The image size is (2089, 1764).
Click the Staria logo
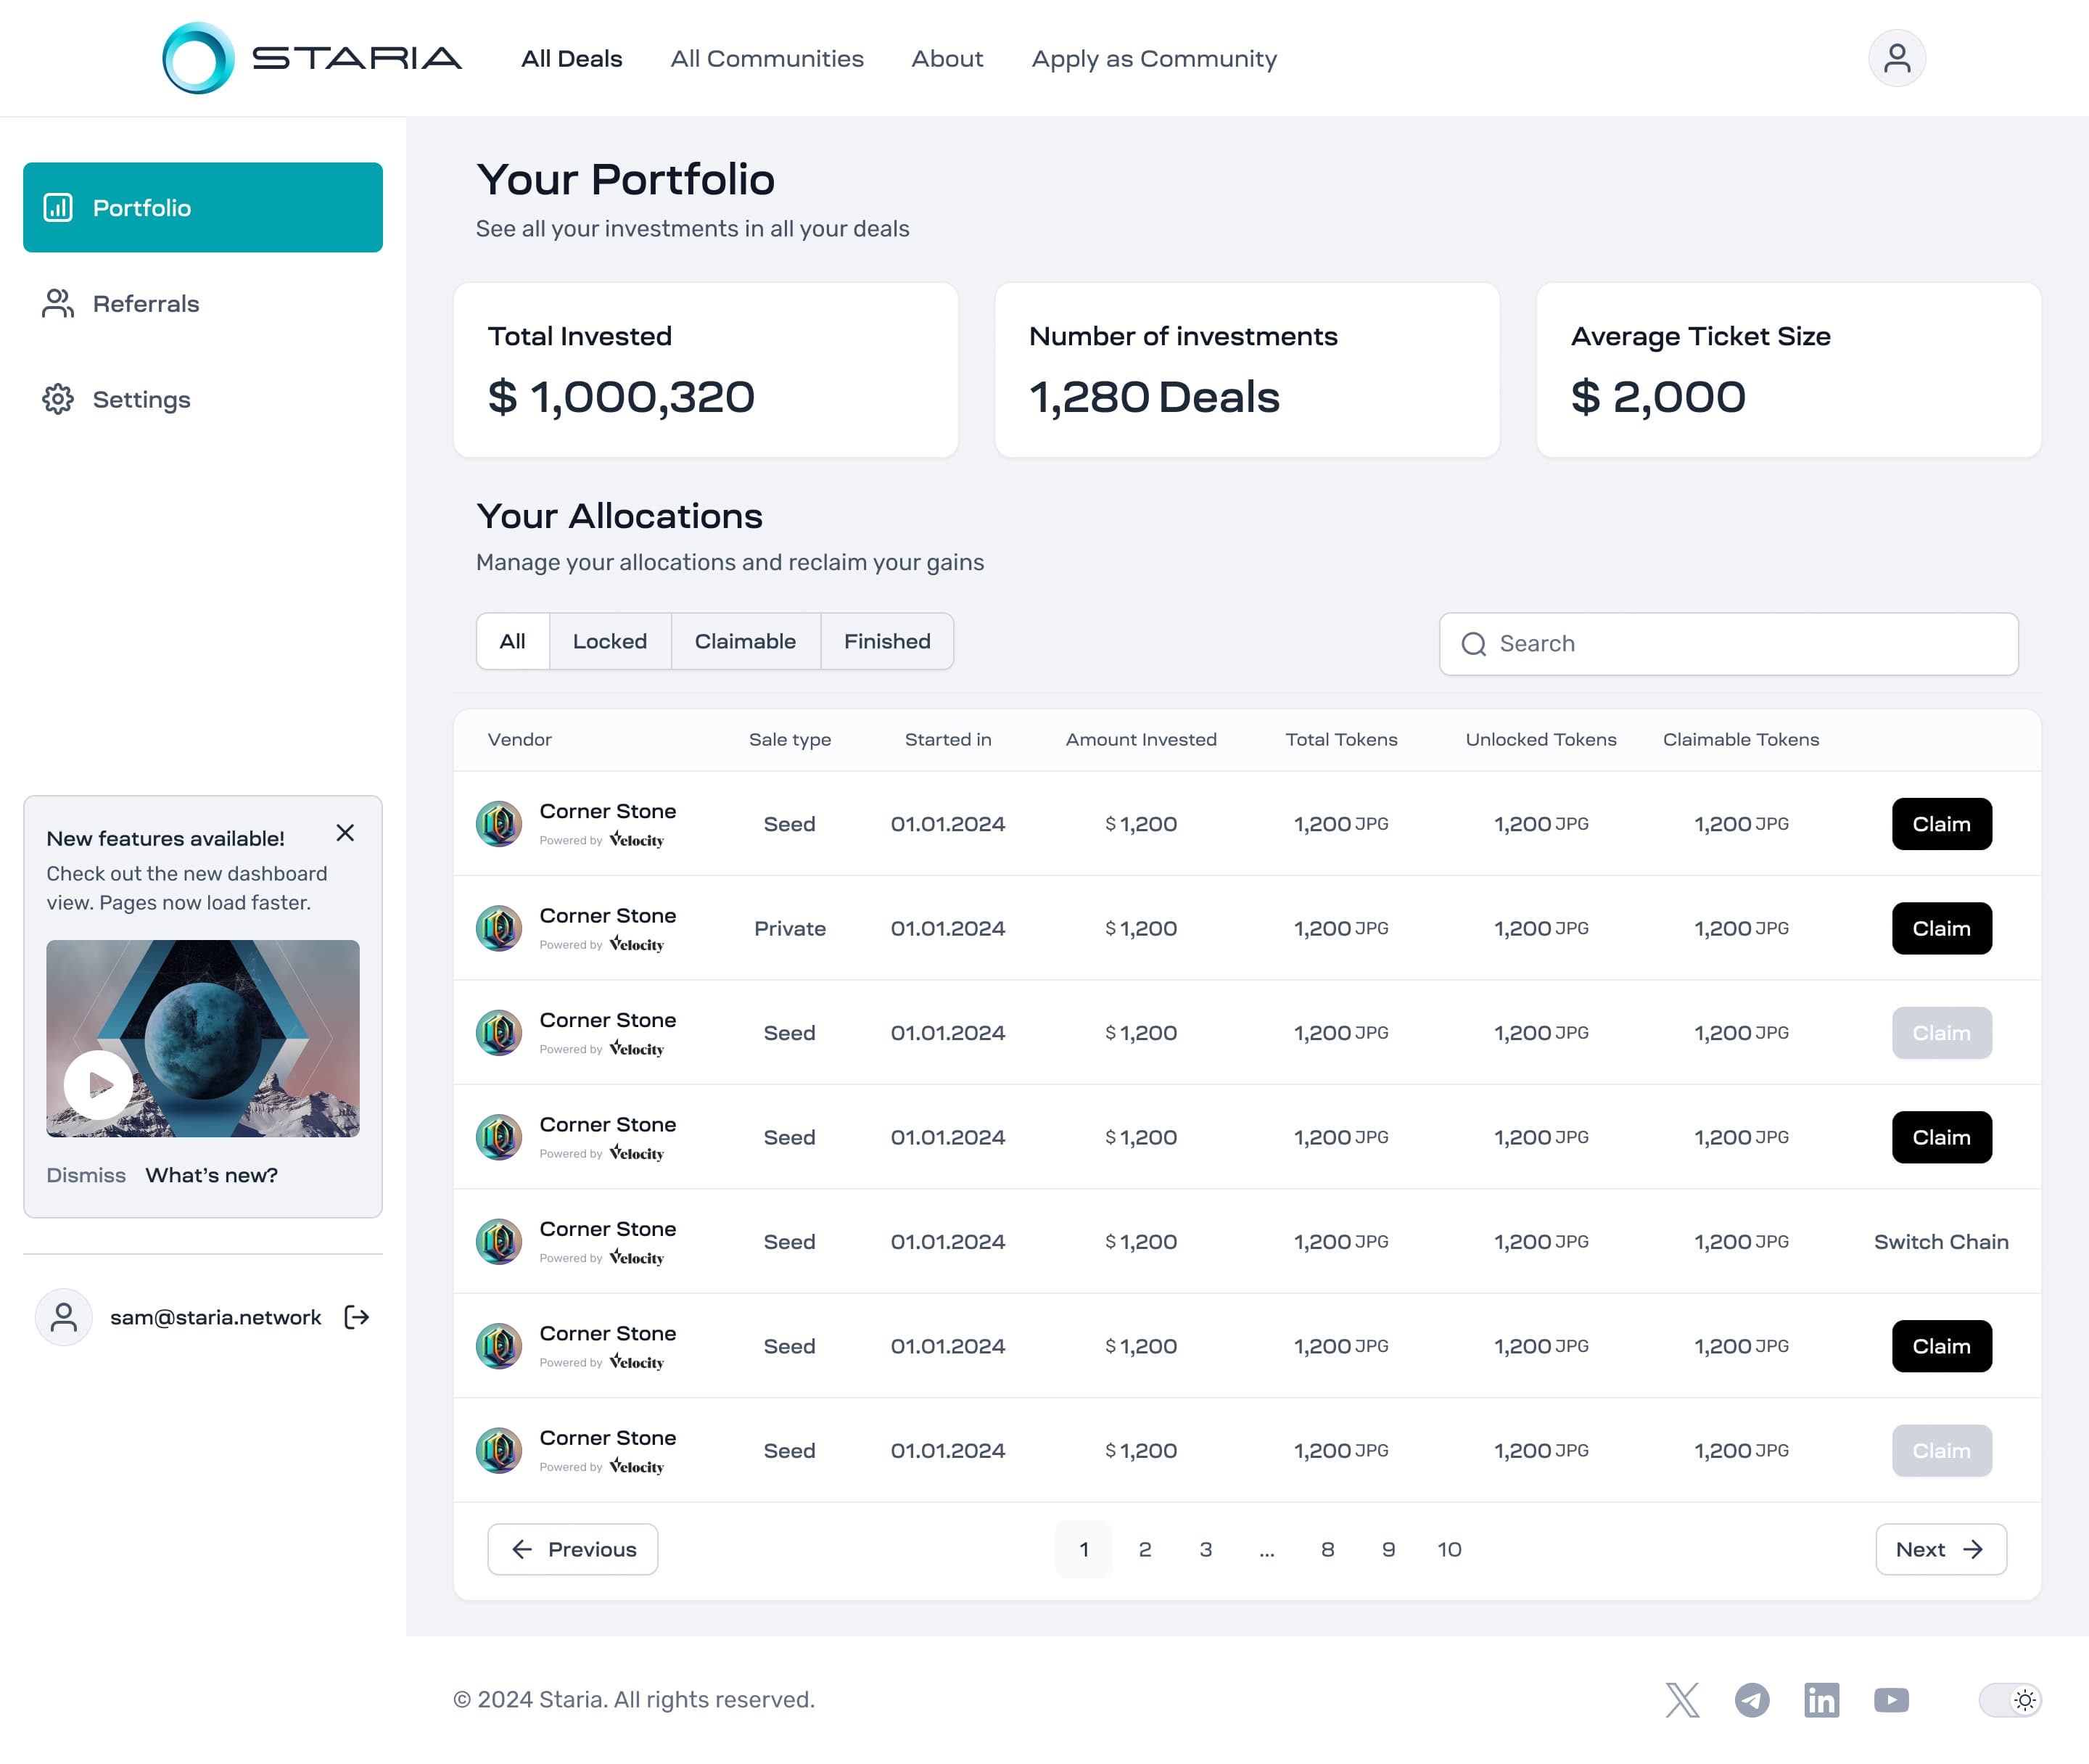click(311, 58)
